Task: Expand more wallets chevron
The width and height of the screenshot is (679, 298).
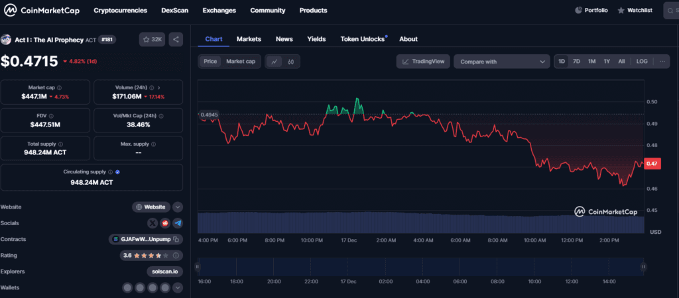Action: click(178, 287)
